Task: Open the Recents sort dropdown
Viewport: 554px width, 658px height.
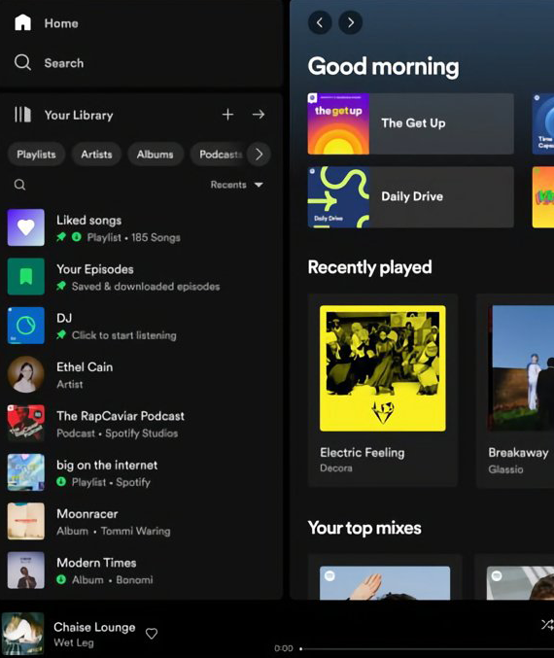Action: click(x=237, y=185)
